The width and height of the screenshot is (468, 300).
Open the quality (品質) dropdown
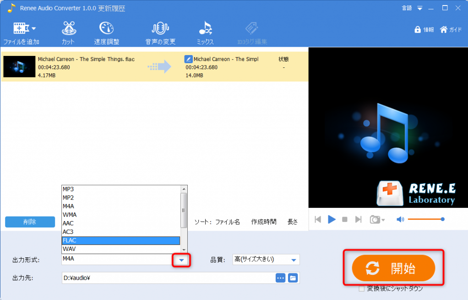(x=266, y=259)
